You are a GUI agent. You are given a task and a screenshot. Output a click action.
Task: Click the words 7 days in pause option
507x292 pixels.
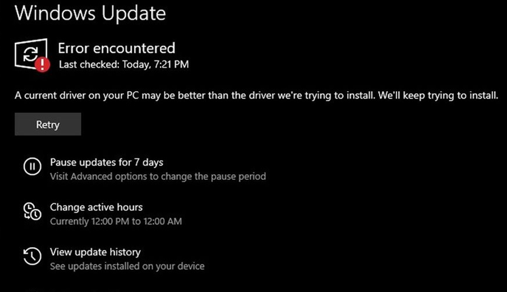click(x=149, y=162)
